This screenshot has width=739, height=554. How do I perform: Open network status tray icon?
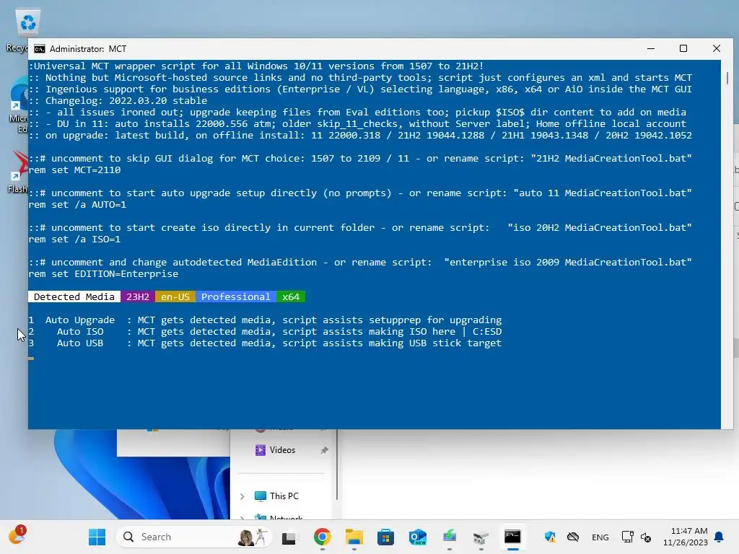(627, 537)
